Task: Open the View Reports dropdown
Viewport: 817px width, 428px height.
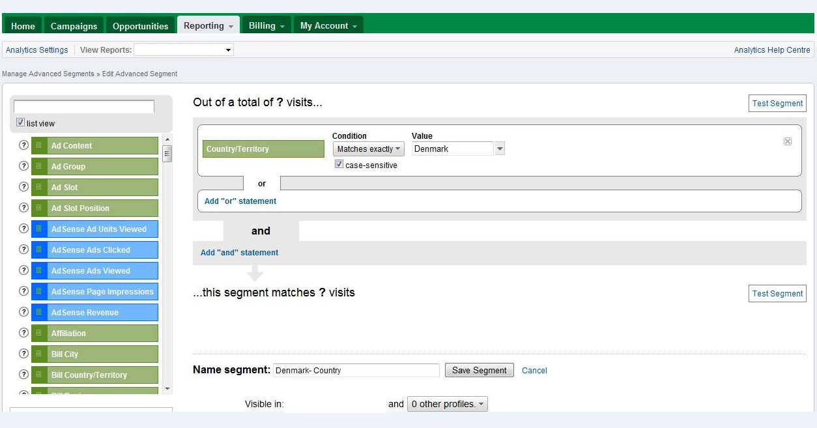Action: 184,50
